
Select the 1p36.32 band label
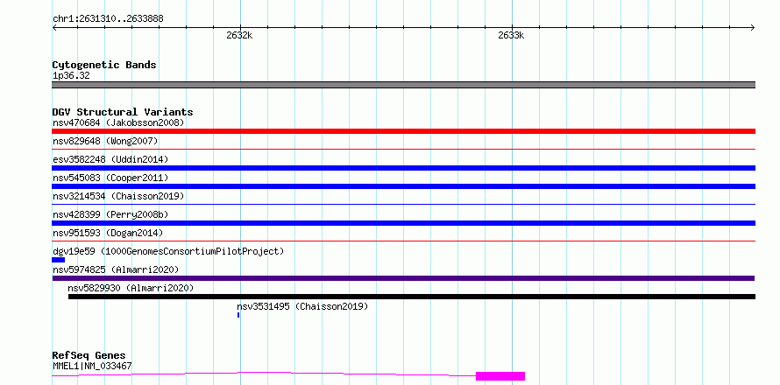pos(71,76)
